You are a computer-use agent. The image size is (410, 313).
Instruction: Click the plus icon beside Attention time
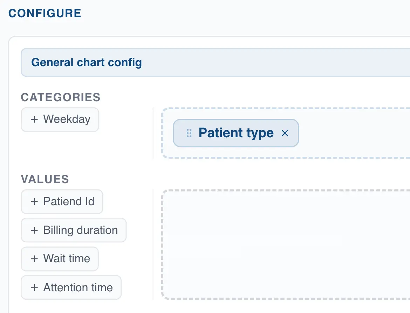click(x=34, y=288)
